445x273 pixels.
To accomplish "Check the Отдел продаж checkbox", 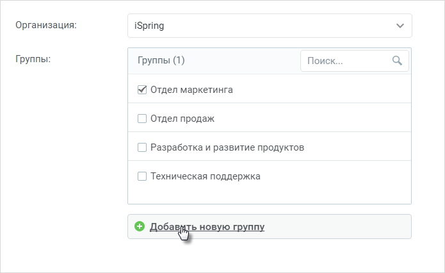I will [142, 119].
